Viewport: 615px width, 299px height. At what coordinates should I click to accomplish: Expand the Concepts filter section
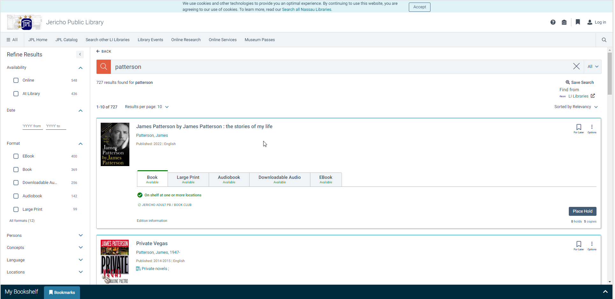pos(81,247)
